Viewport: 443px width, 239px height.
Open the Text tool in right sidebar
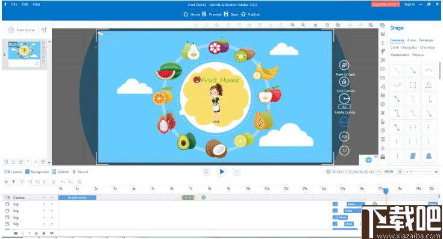click(x=383, y=43)
